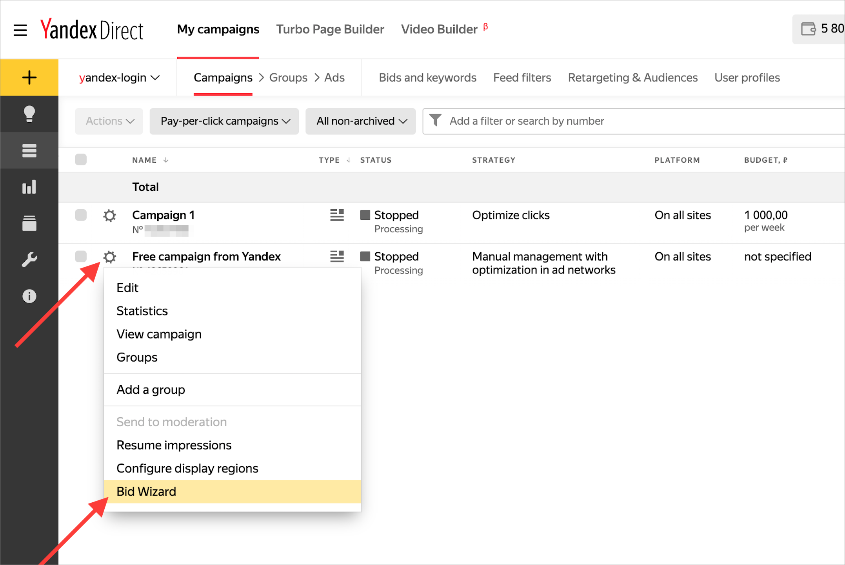Click Send to moderation menu item

pos(233,422)
